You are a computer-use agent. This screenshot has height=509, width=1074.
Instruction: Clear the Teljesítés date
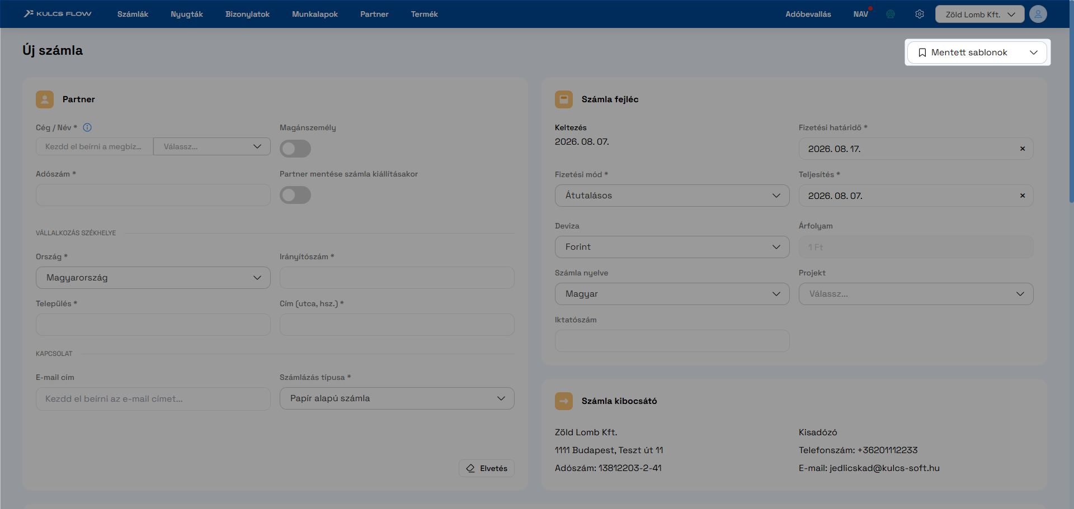(x=1023, y=196)
